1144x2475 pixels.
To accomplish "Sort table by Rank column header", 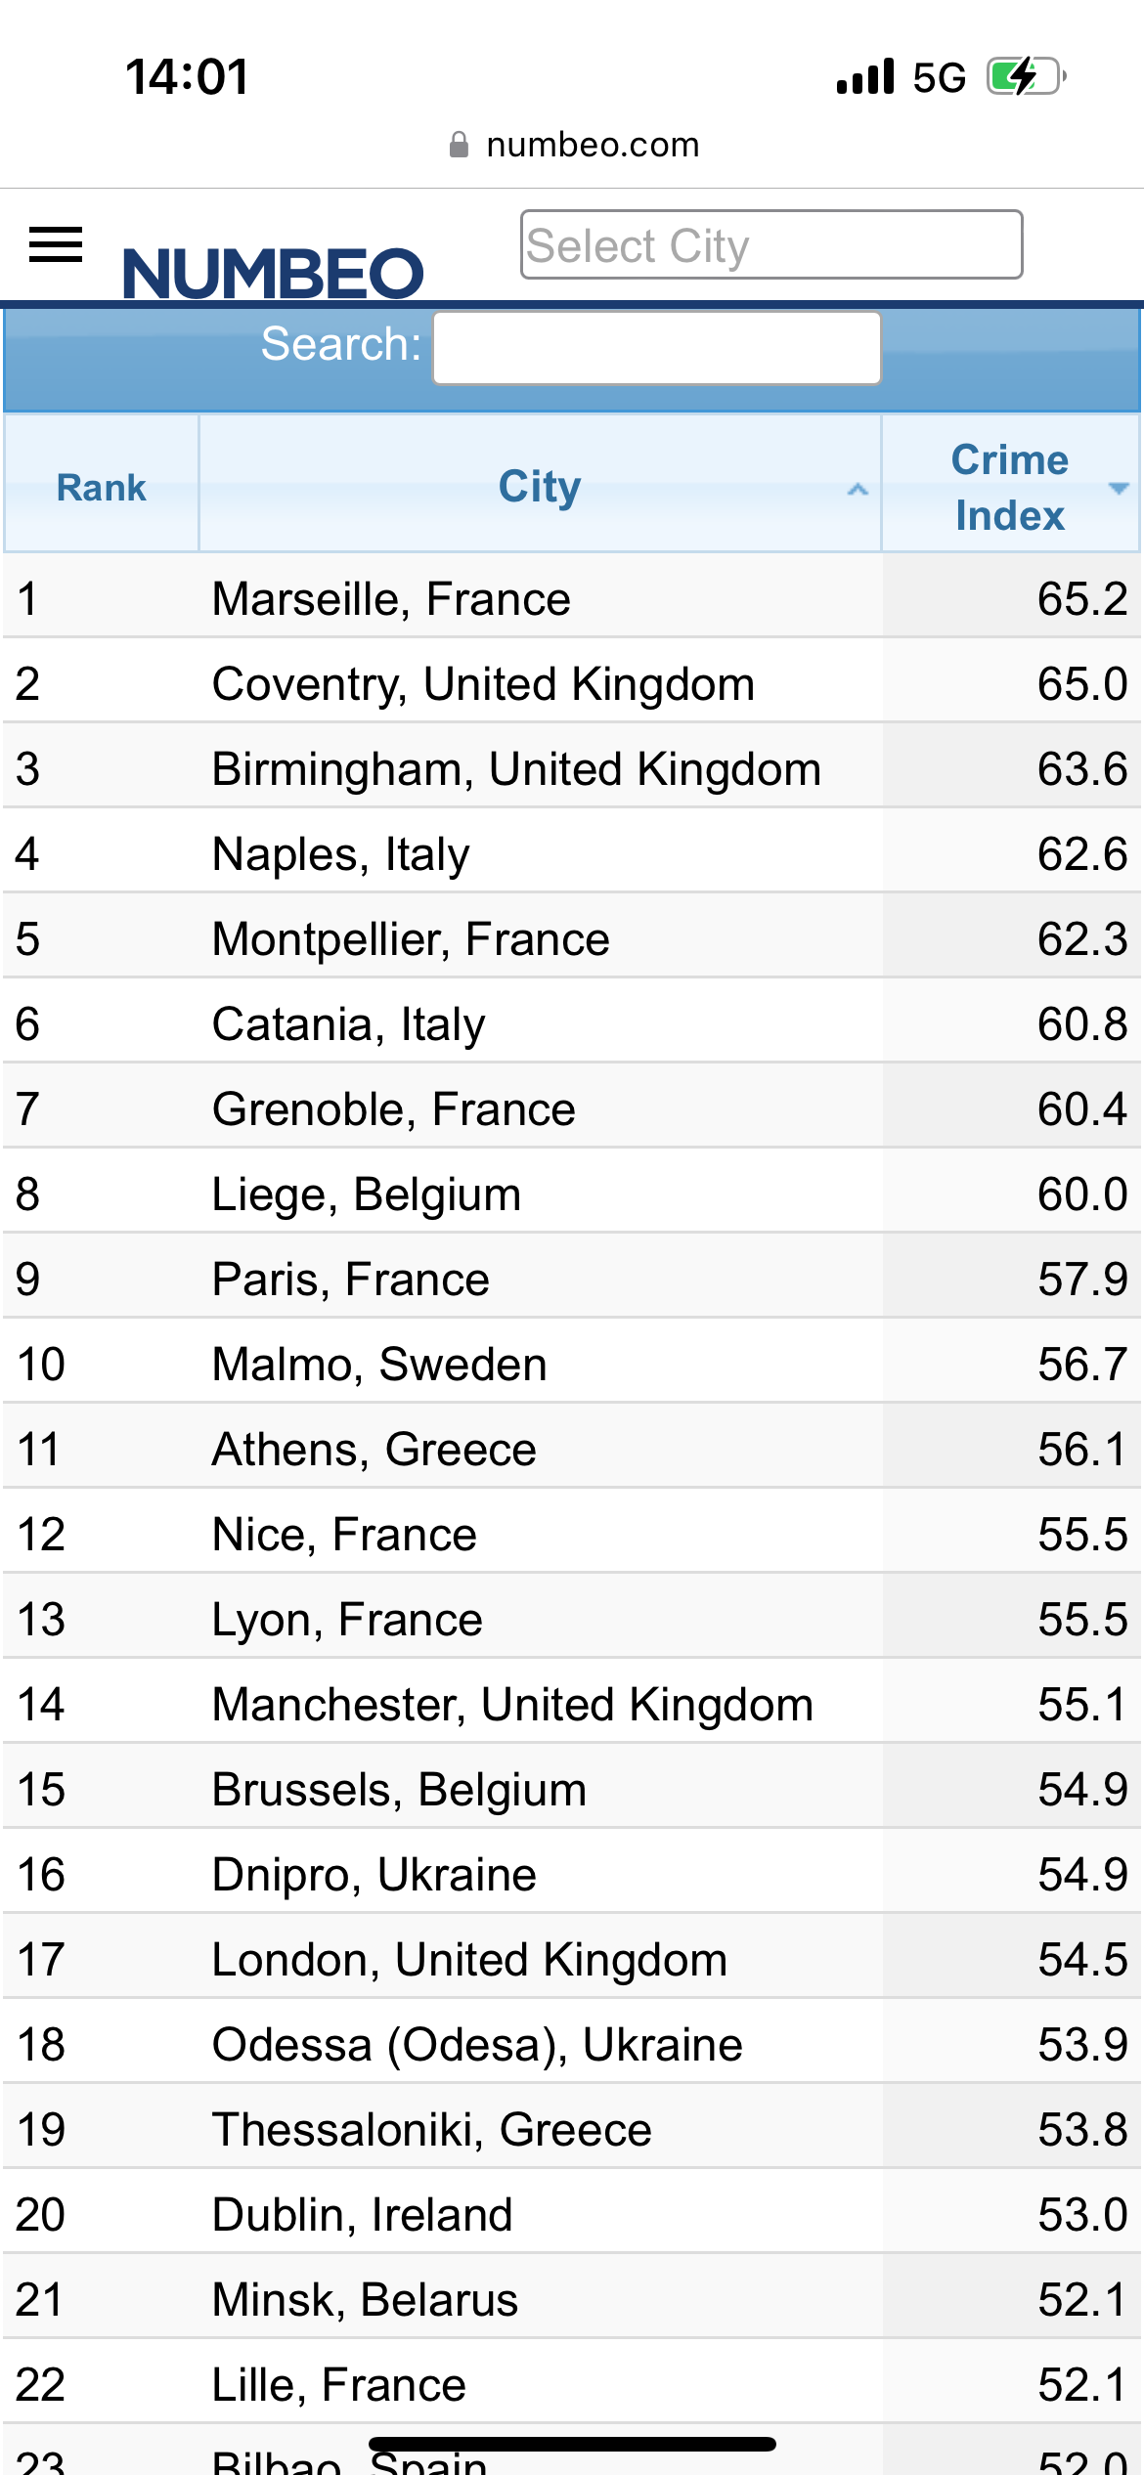I will (x=102, y=485).
